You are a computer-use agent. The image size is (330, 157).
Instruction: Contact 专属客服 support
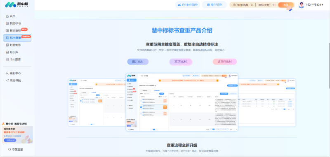pyautogui.click(x=16, y=150)
